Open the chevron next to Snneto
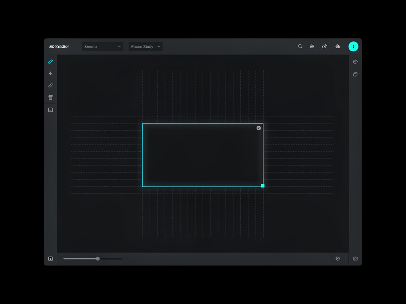The width and height of the screenshot is (406, 304). [119, 46]
